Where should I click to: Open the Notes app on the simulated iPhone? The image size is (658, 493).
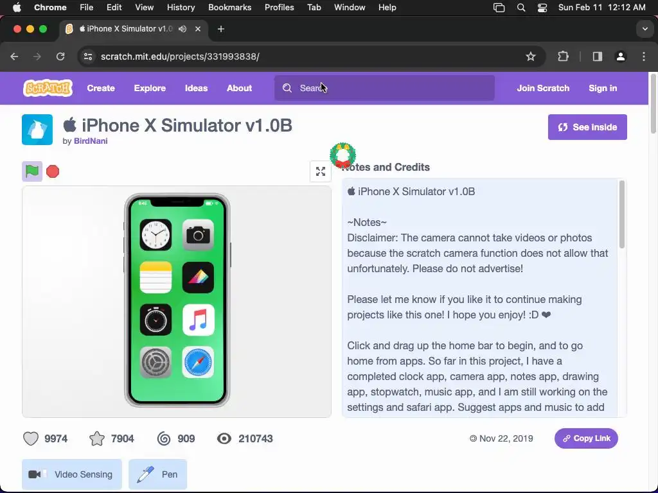pyautogui.click(x=156, y=277)
